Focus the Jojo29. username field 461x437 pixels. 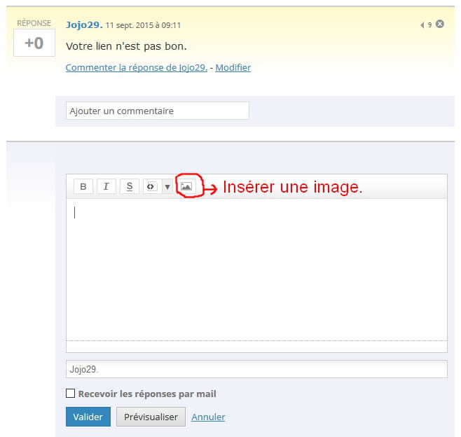tap(256, 369)
